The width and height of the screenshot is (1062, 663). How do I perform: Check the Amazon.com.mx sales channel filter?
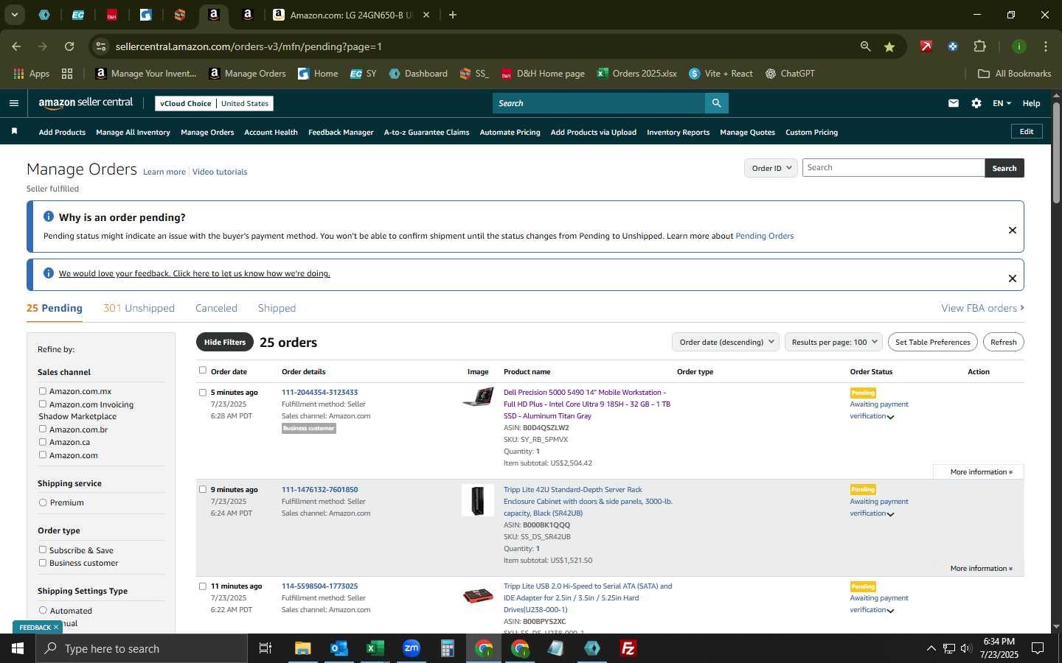[43, 391]
